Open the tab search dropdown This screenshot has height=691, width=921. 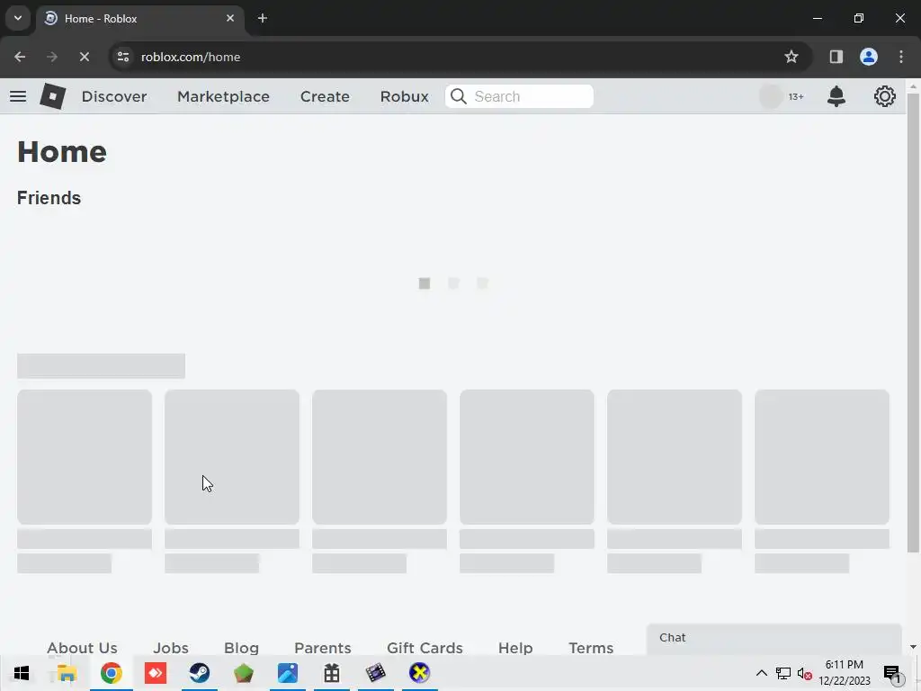tap(18, 18)
